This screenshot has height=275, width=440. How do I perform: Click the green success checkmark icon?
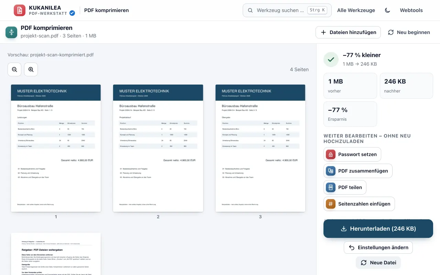tap(331, 59)
